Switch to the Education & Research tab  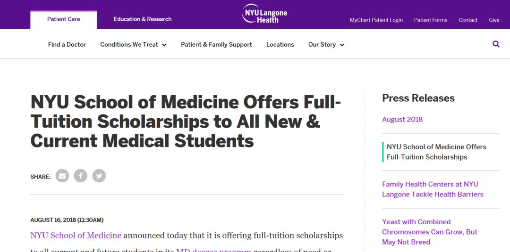143,19
